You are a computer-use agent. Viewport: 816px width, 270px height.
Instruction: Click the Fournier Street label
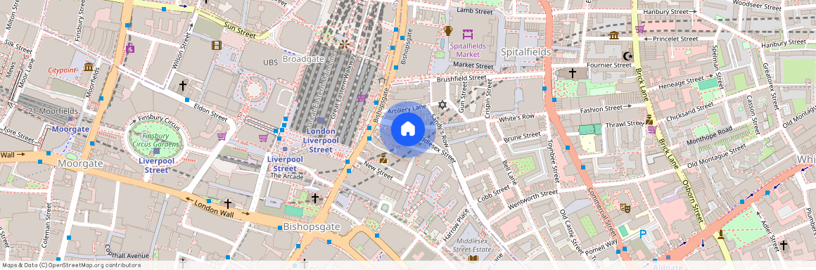[x=610, y=65]
